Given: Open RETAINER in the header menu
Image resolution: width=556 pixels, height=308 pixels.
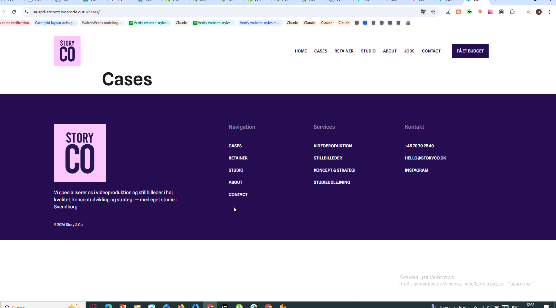Looking at the screenshot, I should click(344, 51).
